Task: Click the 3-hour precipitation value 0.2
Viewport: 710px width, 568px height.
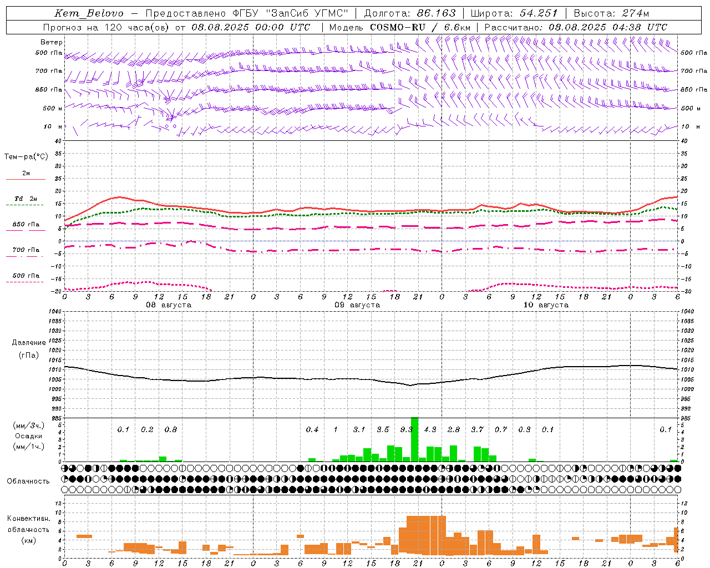Action: 147,429
